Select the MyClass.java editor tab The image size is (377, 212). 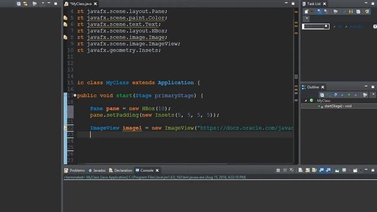tap(81, 4)
